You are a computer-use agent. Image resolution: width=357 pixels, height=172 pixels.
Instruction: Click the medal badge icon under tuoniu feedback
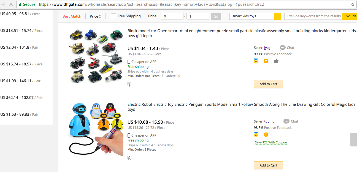(256, 135)
